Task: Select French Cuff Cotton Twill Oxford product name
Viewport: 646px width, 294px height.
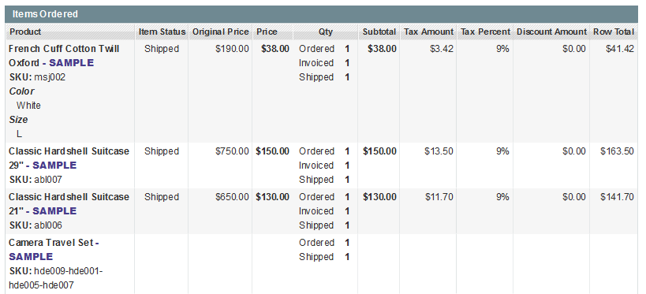Action: click(x=64, y=56)
